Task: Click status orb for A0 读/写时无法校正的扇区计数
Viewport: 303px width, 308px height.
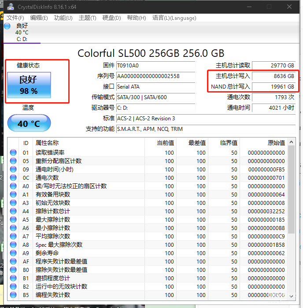Action: [x=13, y=186]
